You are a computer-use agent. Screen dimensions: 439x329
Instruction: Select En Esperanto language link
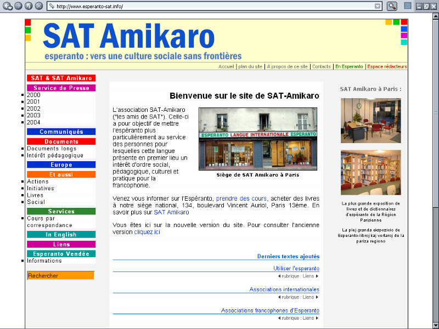coord(349,66)
